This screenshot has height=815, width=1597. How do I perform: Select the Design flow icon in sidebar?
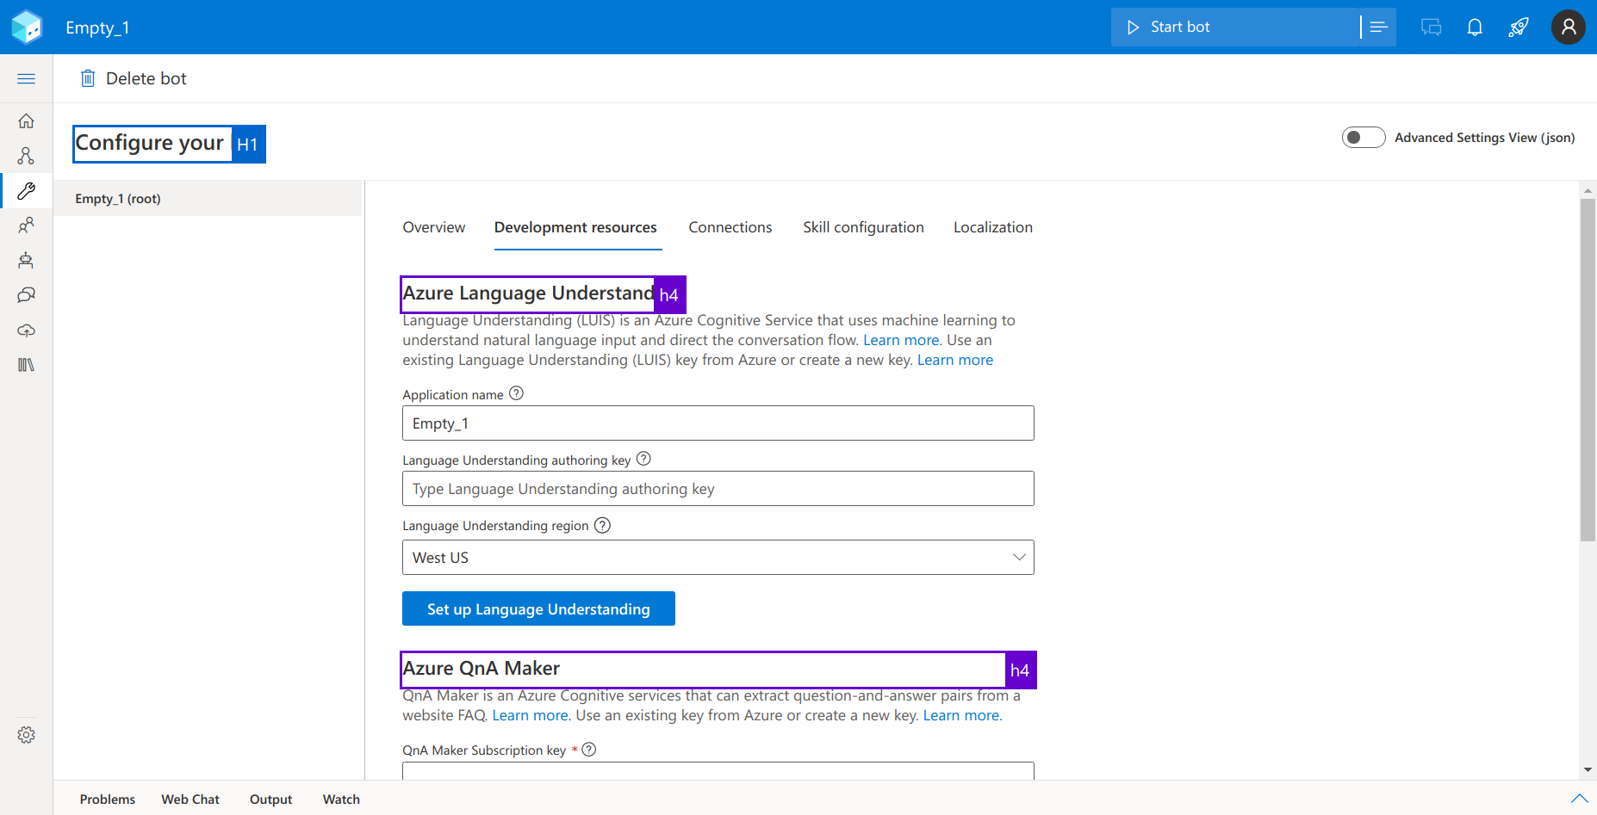(x=26, y=155)
